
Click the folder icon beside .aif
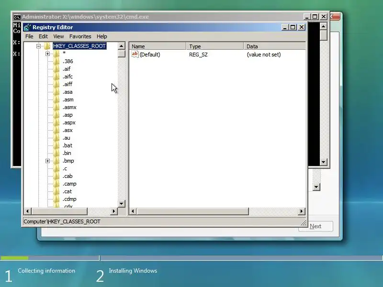[56, 69]
